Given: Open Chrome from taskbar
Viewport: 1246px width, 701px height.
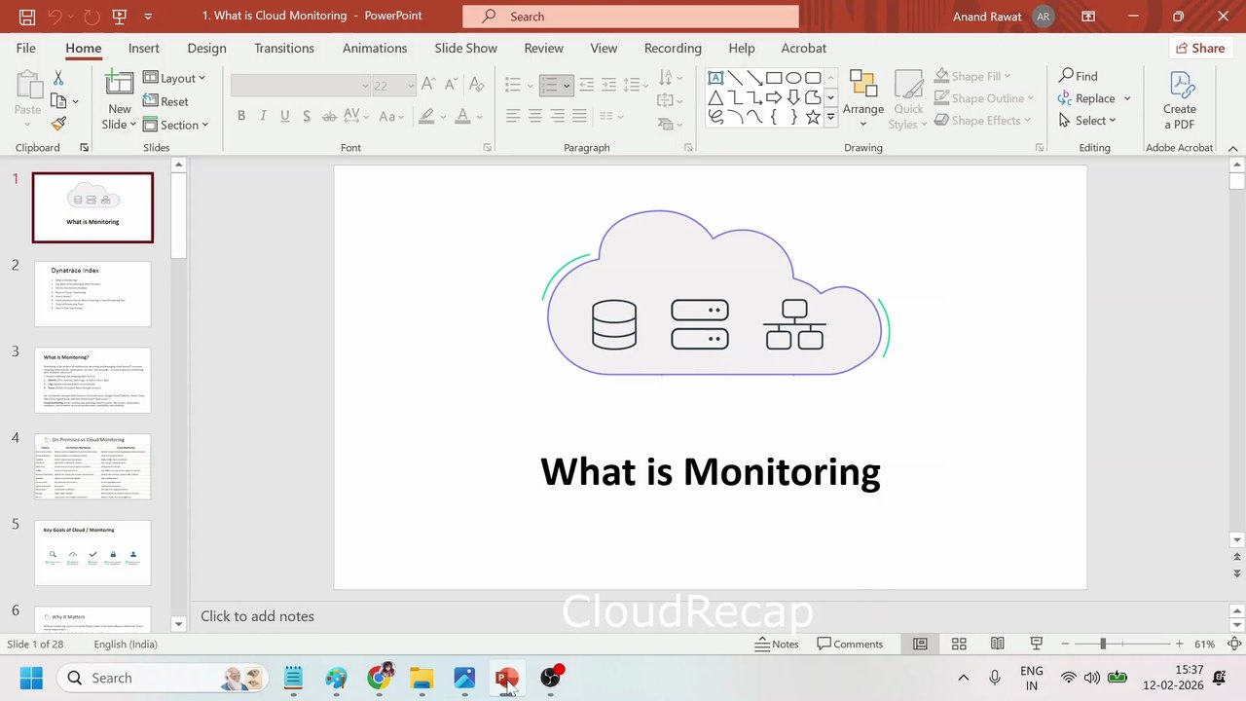Looking at the screenshot, I should [x=379, y=678].
